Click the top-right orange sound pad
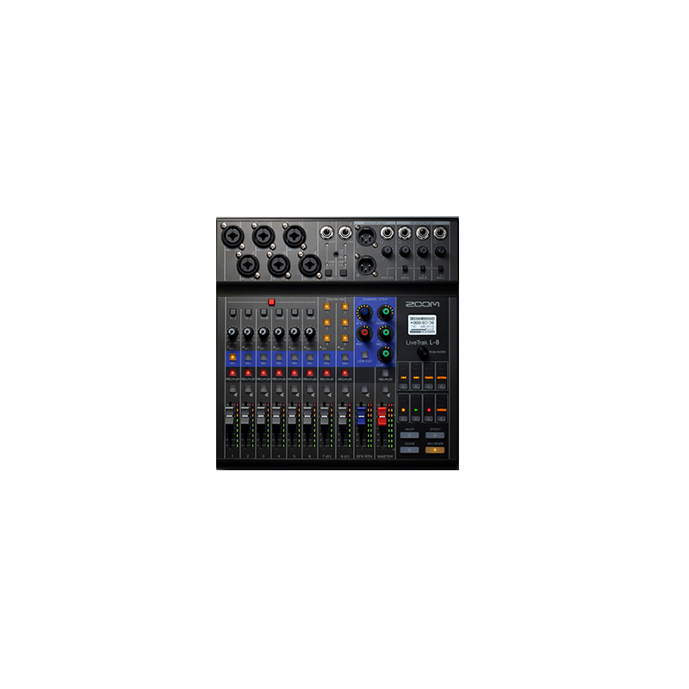The image size is (689, 689). tap(345, 307)
